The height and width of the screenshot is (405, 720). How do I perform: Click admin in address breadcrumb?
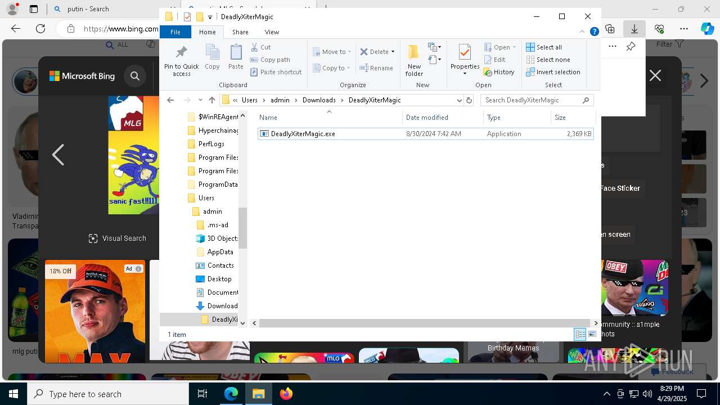point(280,100)
